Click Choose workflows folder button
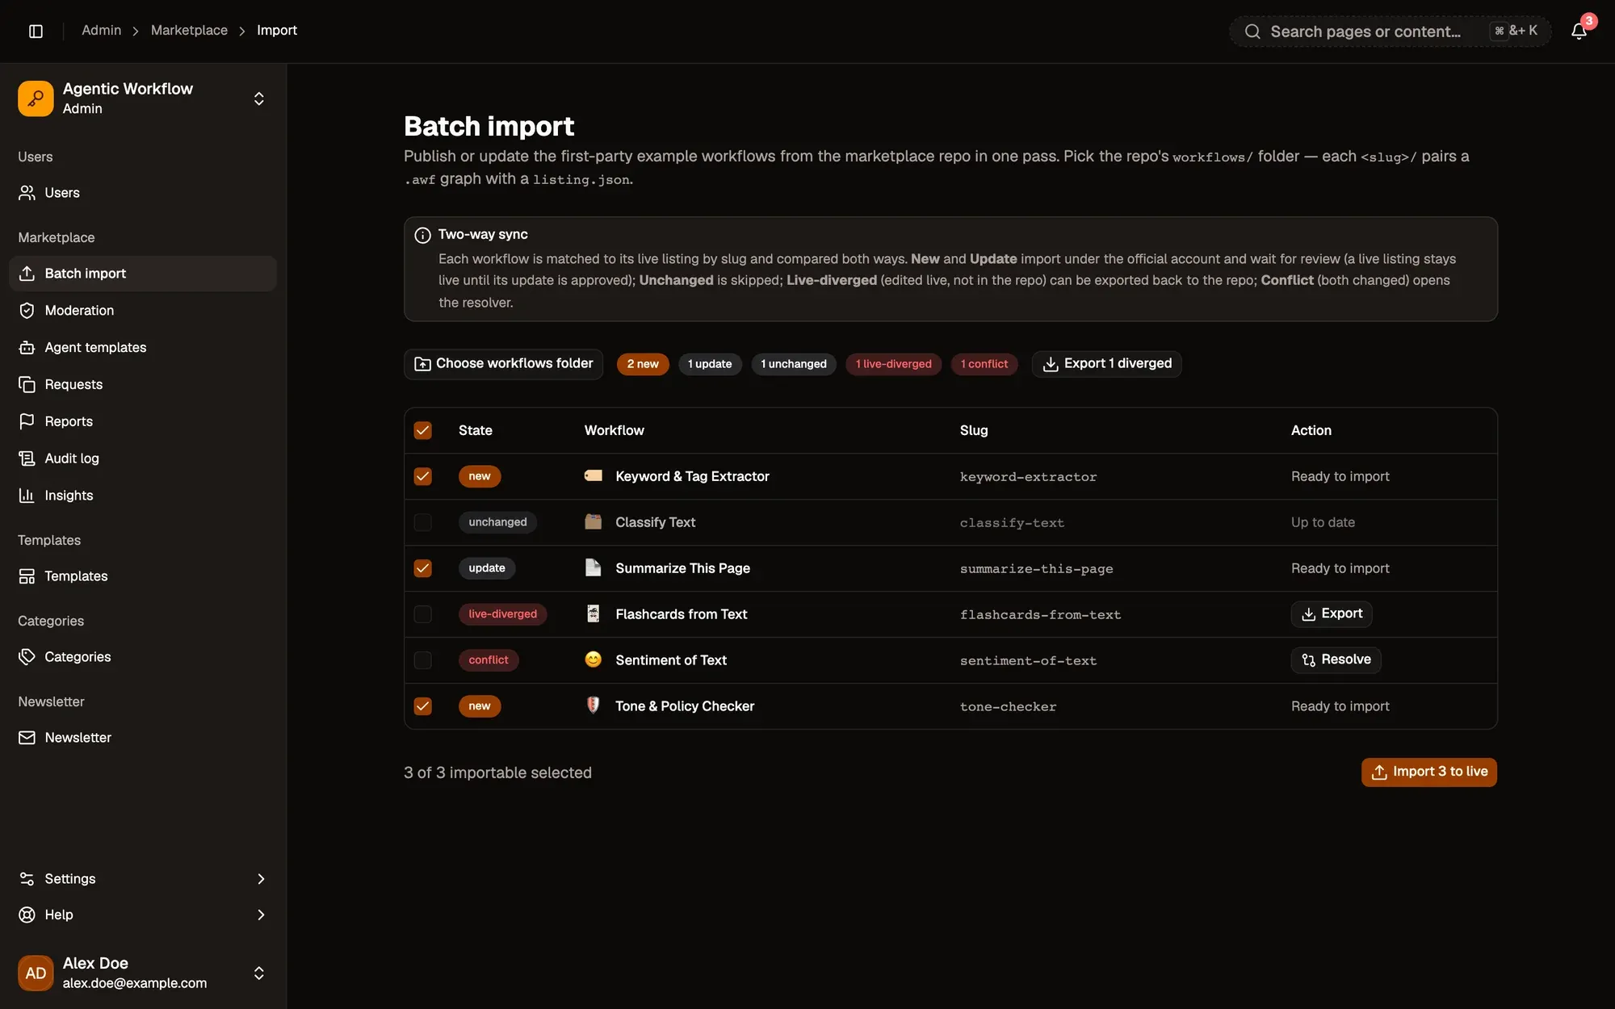This screenshot has width=1615, height=1009. 503,364
